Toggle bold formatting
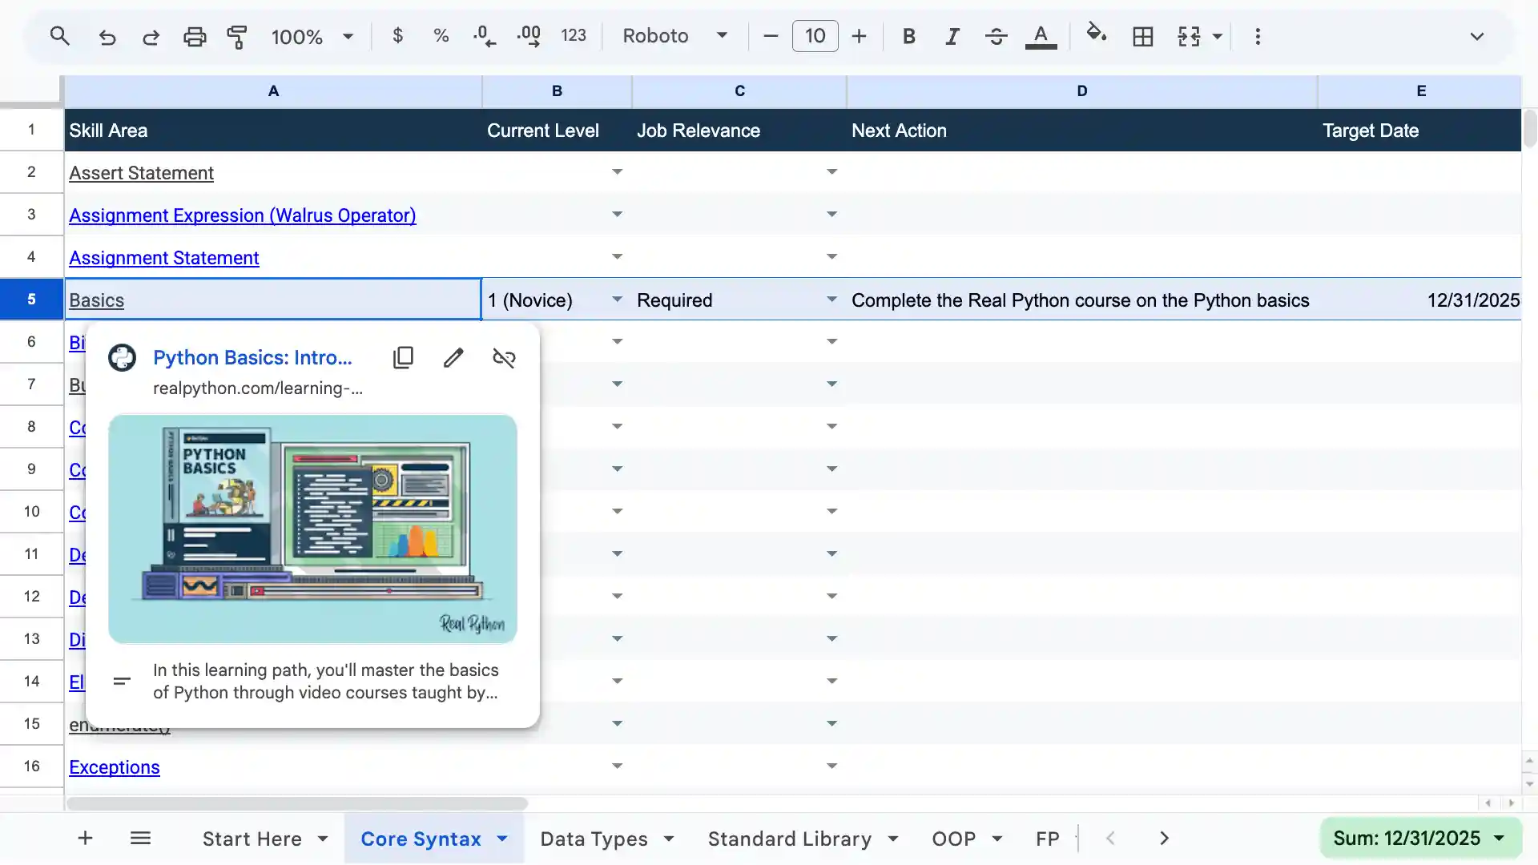 click(x=908, y=36)
